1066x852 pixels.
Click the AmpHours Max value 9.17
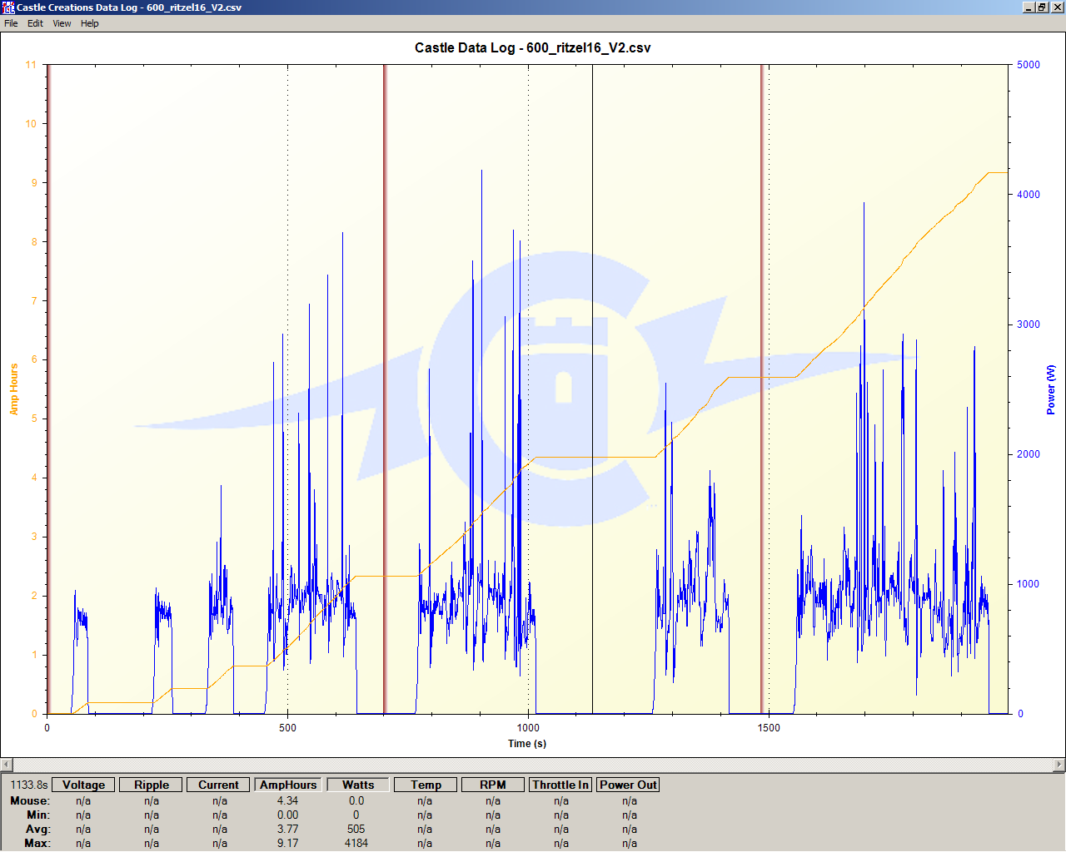coord(288,843)
